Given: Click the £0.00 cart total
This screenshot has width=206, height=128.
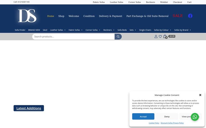Looking at the screenshot, I should point(172,36).
